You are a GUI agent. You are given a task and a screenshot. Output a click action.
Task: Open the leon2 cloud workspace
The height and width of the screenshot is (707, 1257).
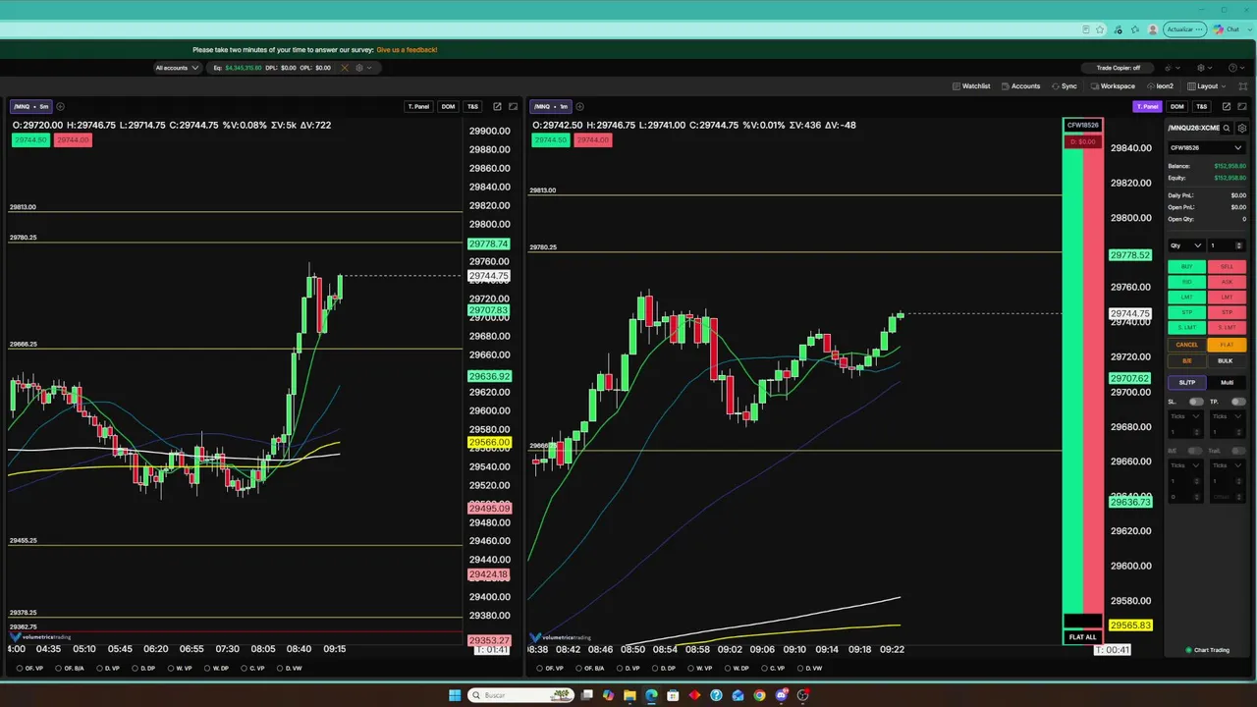tap(1159, 86)
